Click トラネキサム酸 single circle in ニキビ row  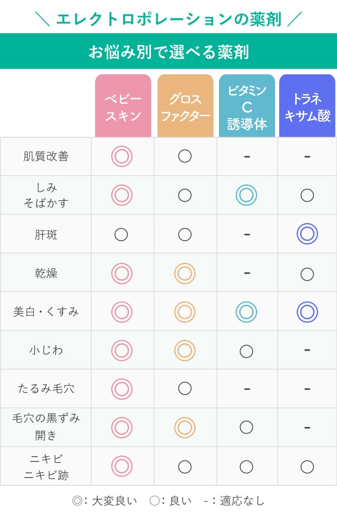coord(307,467)
